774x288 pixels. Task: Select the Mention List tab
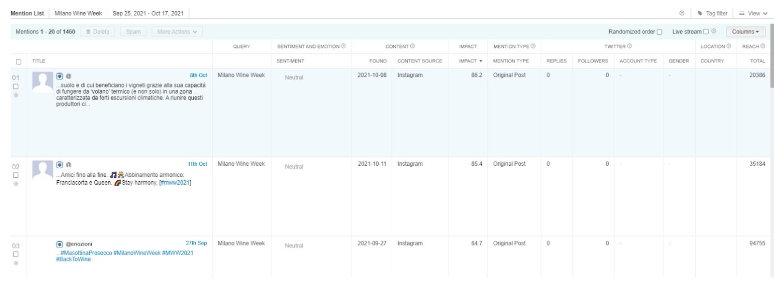pos(27,14)
